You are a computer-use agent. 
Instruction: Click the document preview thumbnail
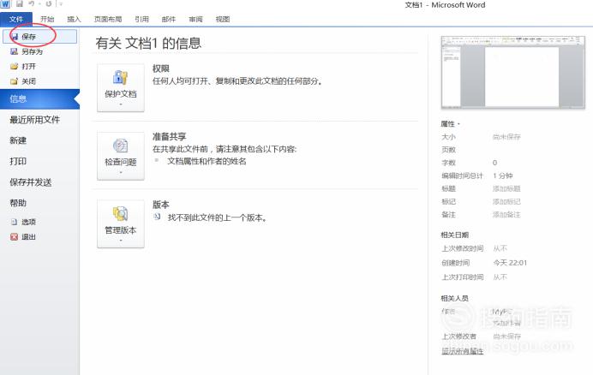coord(513,72)
